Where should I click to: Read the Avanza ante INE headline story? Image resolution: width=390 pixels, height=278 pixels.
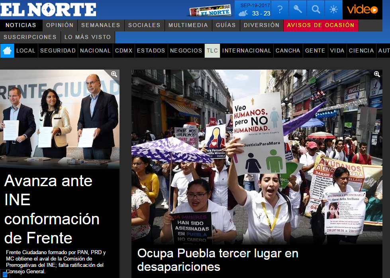52,209
